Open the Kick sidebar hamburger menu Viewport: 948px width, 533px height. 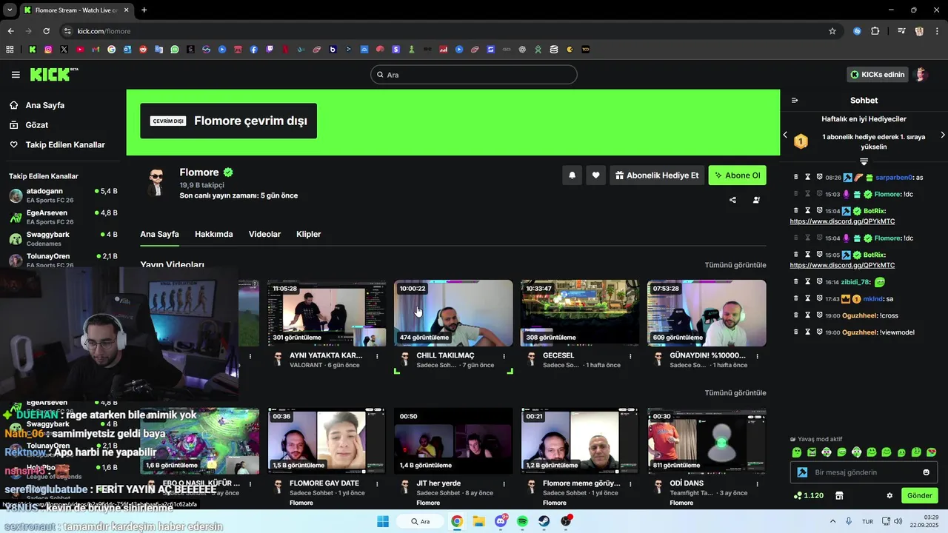pos(16,75)
